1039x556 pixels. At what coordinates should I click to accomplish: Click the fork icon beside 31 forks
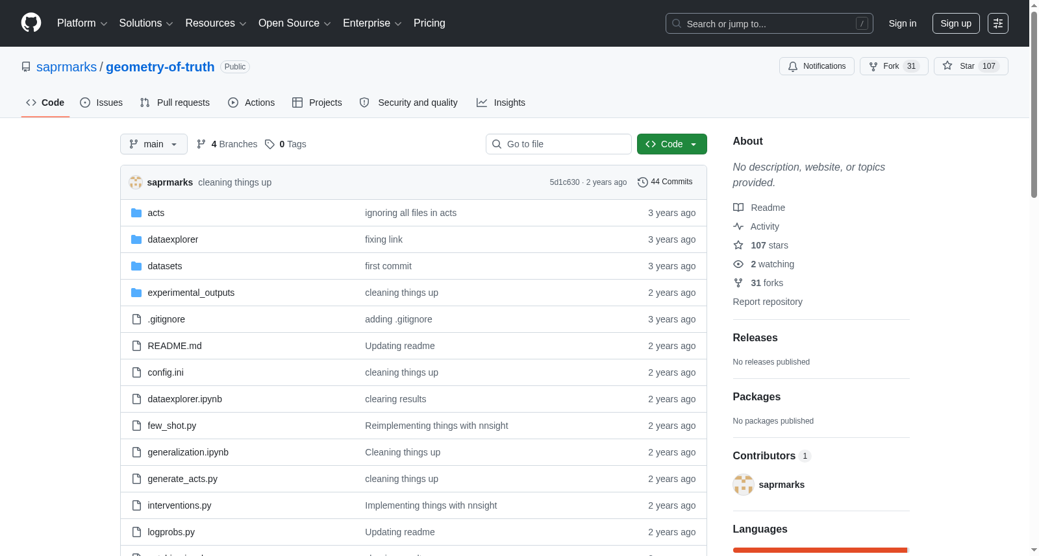(x=738, y=283)
